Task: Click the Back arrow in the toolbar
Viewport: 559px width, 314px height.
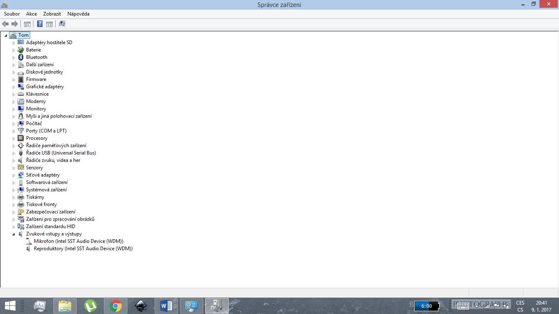Action: pyautogui.click(x=5, y=24)
